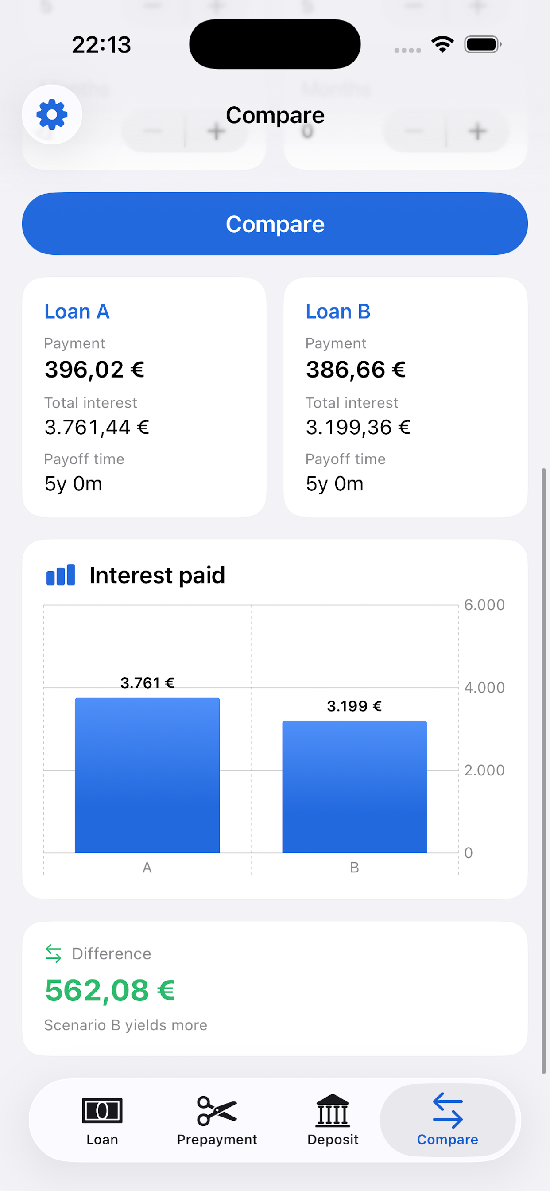This screenshot has height=1191, width=550.
Task: Tap the blurred plus stepper on the right card
Action: click(x=477, y=131)
